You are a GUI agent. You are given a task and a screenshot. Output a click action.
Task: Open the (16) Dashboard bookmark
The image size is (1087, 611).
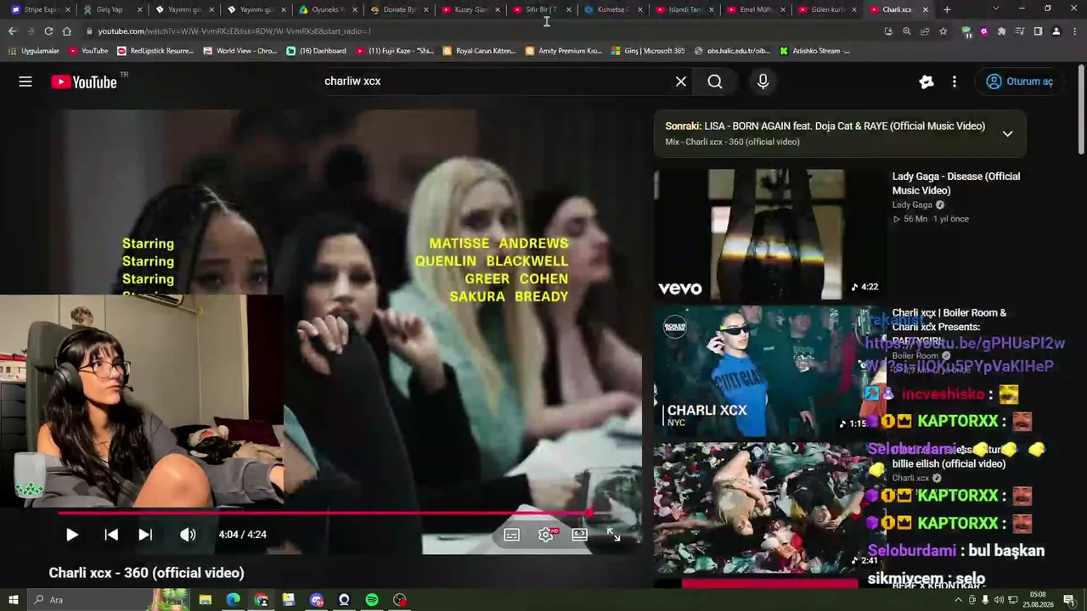tap(316, 51)
